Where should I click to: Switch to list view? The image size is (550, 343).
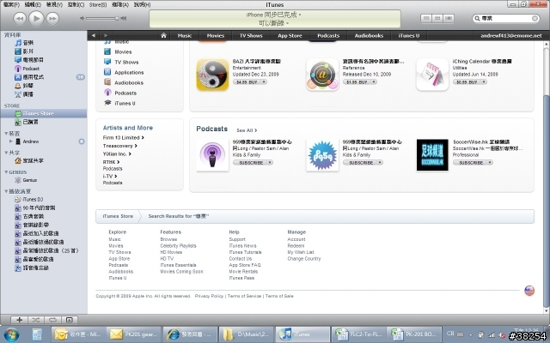[426, 18]
